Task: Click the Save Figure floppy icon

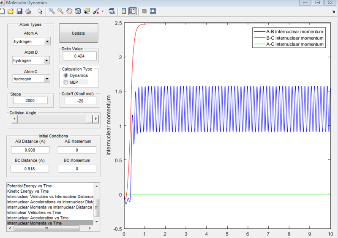Action: pyautogui.click(x=19, y=11)
